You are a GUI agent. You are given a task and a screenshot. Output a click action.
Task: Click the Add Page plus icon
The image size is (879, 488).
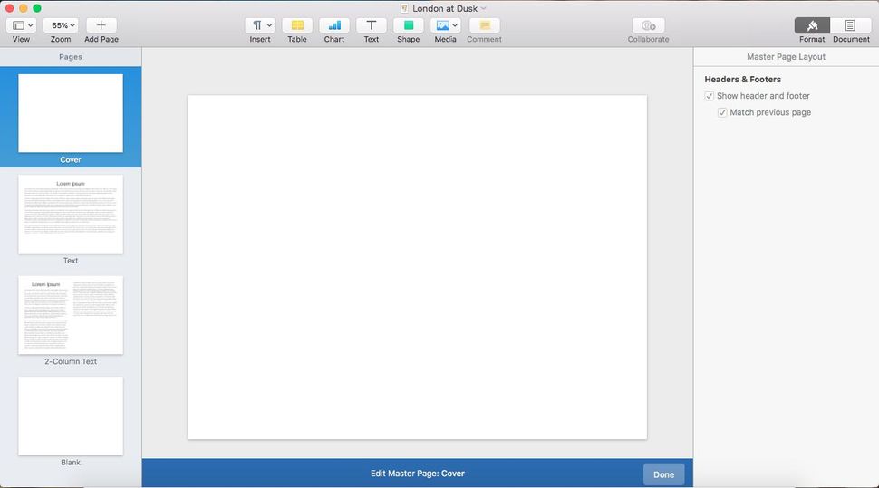pyautogui.click(x=101, y=25)
